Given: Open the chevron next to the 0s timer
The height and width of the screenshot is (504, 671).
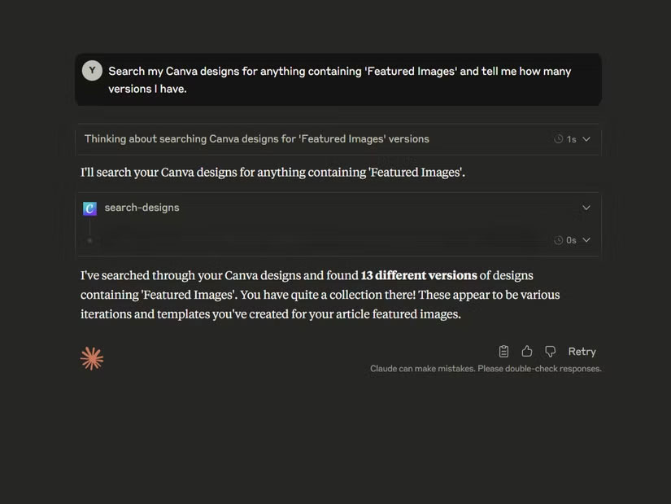Looking at the screenshot, I should (585, 239).
